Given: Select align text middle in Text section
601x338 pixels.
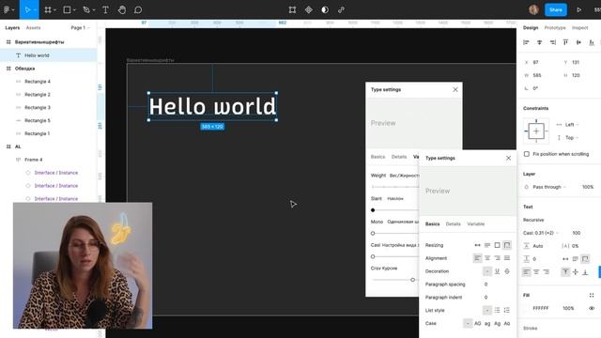Looking at the screenshot, I should tap(576, 271).
